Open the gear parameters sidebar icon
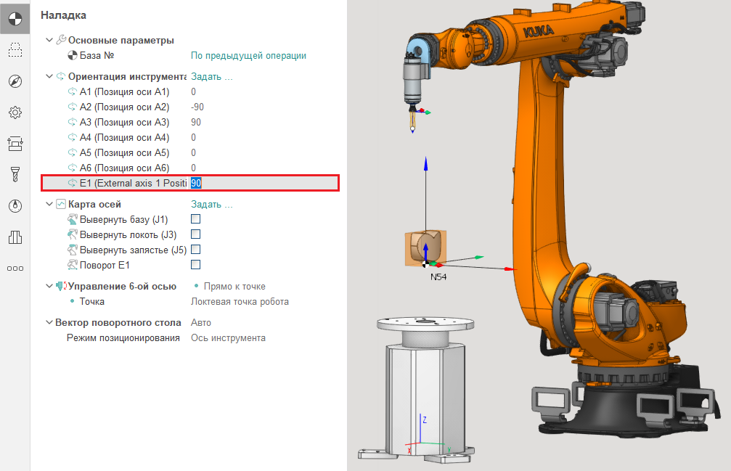The height and width of the screenshot is (471, 731). click(x=15, y=112)
